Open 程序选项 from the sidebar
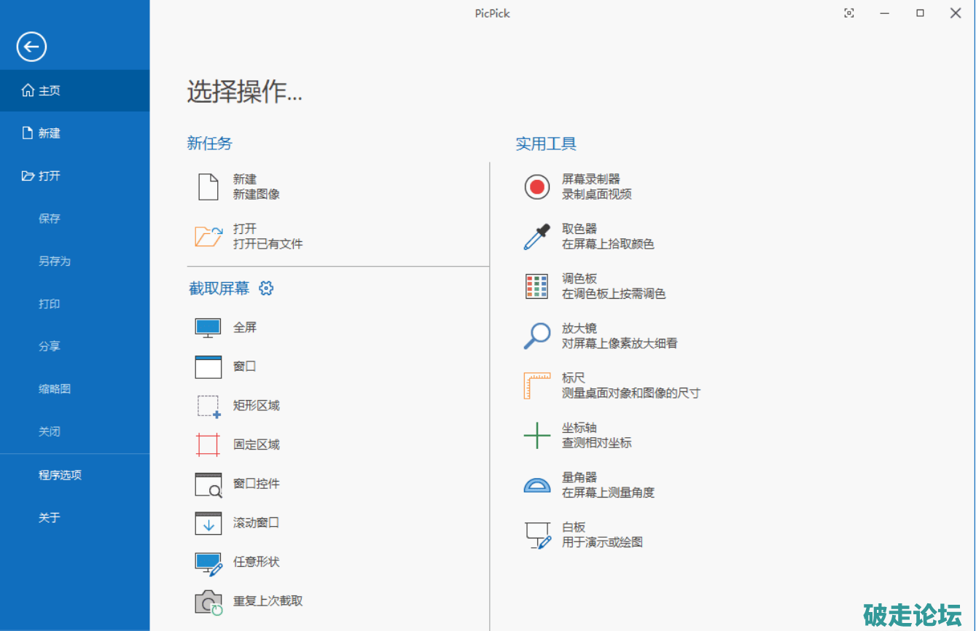This screenshot has height=631, width=976. click(60, 475)
